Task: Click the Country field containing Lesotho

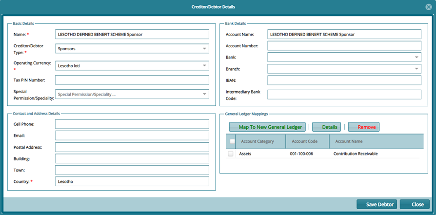Action: [132, 181]
